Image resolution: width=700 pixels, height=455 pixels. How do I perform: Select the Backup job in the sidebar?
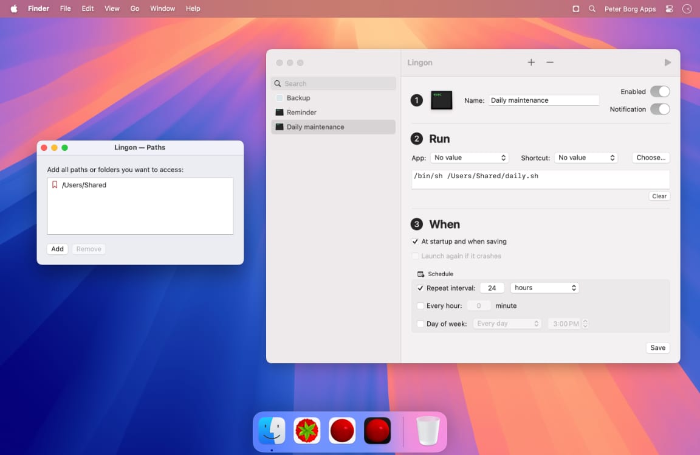(x=300, y=97)
